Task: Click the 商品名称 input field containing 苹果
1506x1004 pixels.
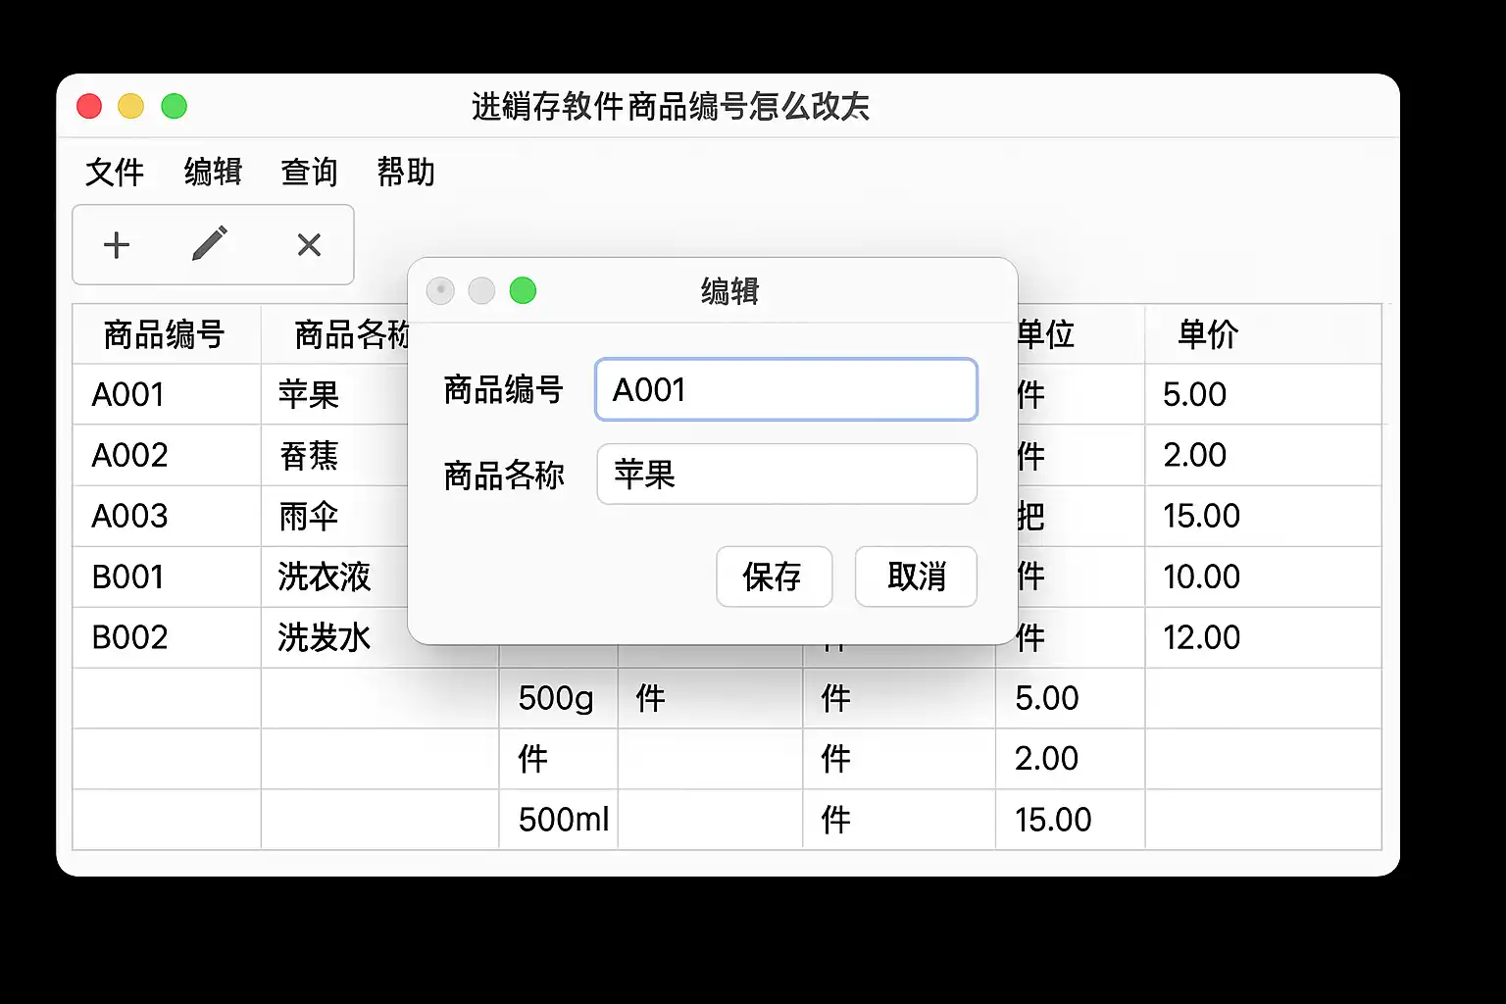Action: click(785, 475)
